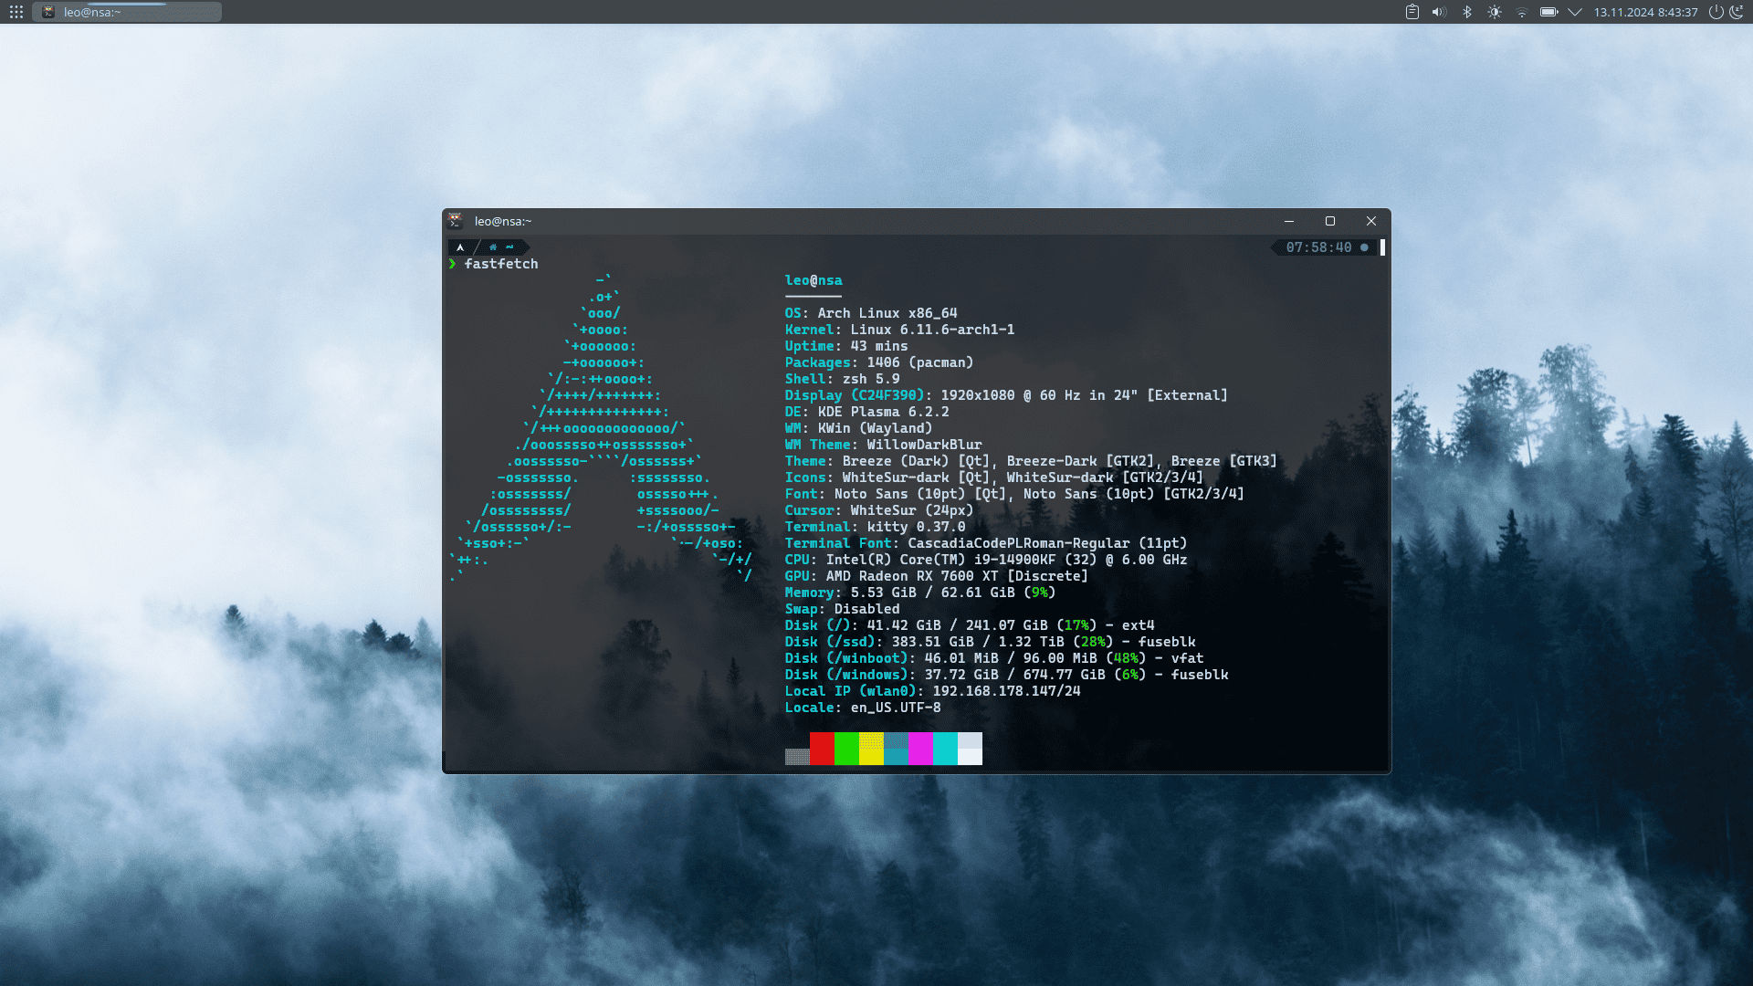Click the 'WM: KWin (Wayland)' line
This screenshot has width=1753, height=986.
858,428
